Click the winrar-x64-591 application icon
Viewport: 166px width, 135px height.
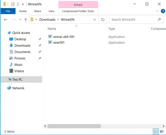50,36
